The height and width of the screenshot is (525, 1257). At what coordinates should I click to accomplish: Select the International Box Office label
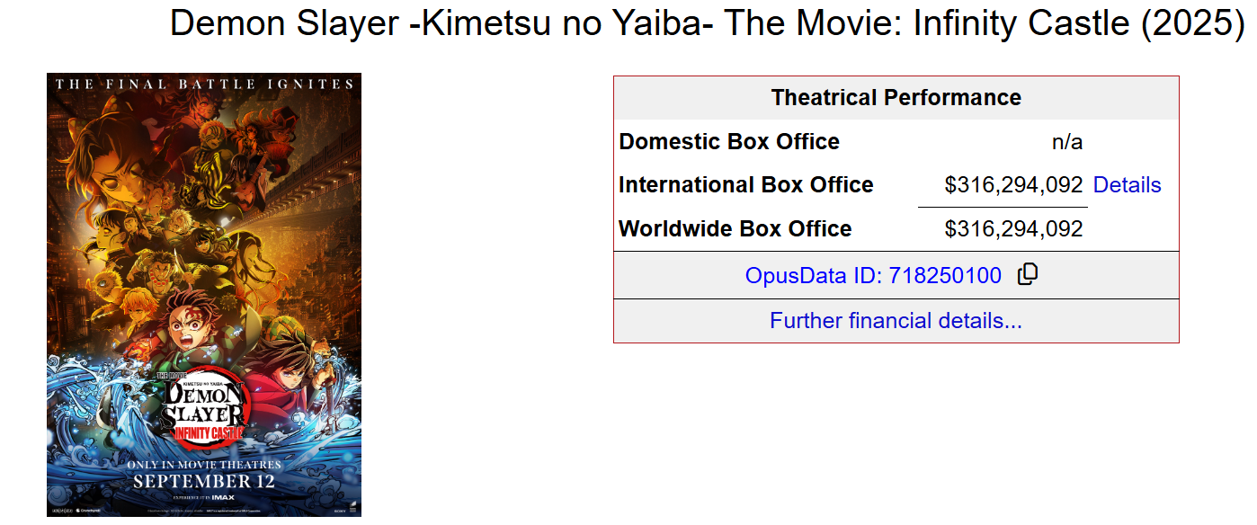(x=746, y=185)
